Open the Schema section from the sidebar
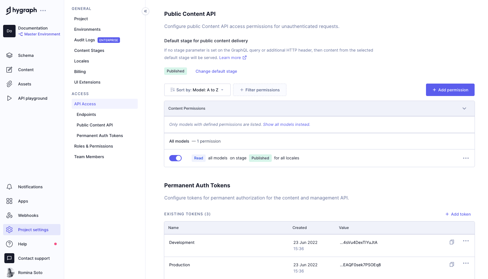The height and width of the screenshot is (279, 488). [x=26, y=55]
